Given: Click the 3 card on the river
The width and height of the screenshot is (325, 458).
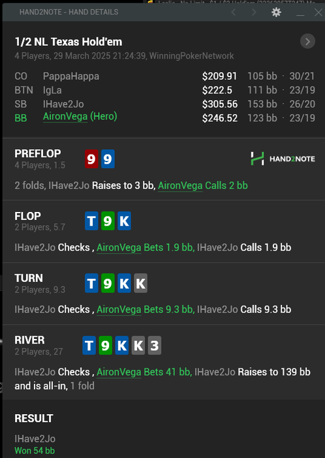Looking at the screenshot, I should click(155, 345).
